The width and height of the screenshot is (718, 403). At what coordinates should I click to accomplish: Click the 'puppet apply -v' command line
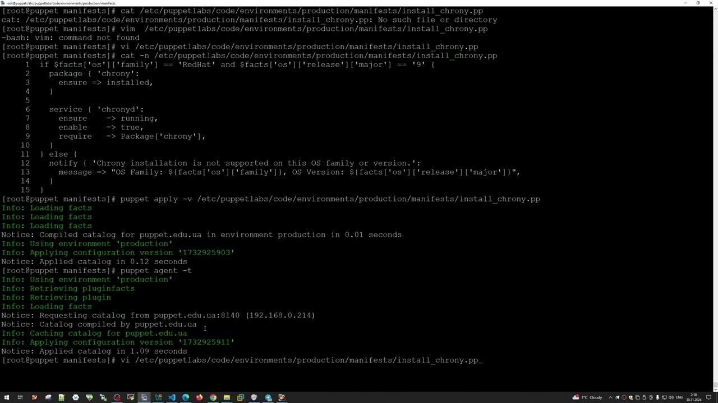[271, 199]
